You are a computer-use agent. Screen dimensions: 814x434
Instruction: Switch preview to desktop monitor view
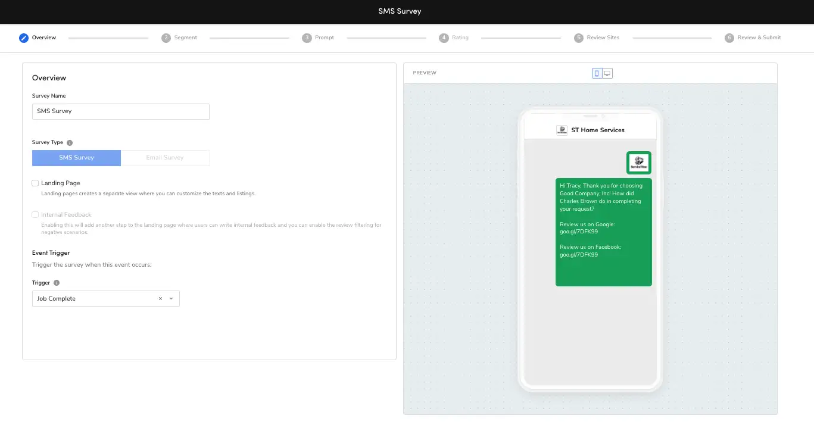tap(607, 73)
